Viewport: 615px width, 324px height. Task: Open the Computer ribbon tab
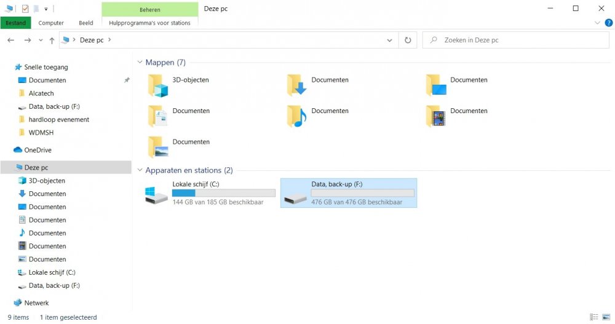tap(51, 23)
